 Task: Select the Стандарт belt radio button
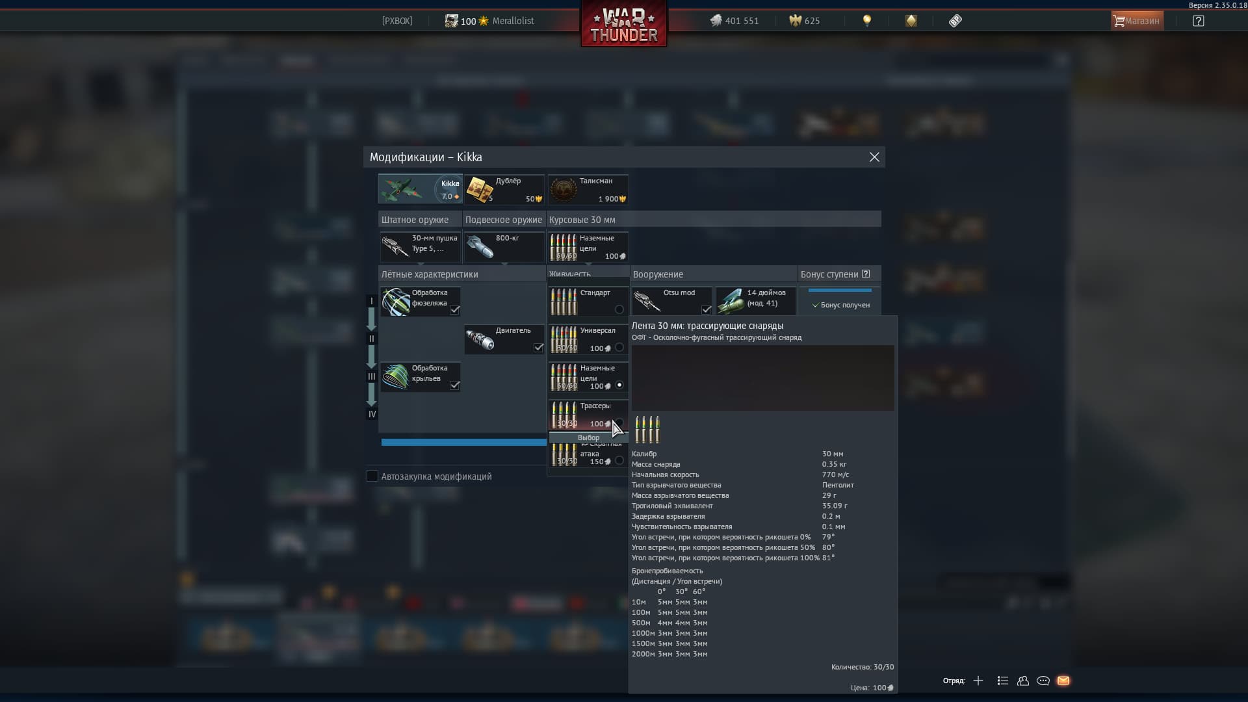619,309
